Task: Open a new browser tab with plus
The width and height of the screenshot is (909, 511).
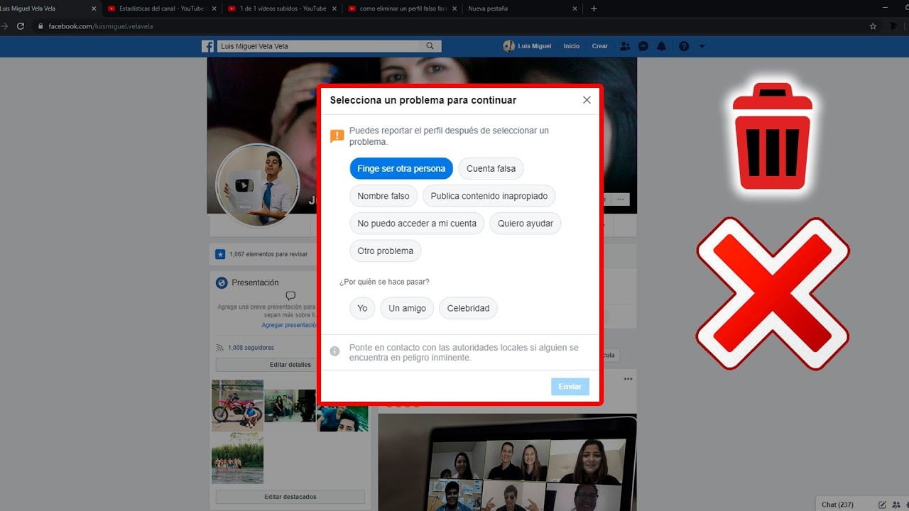Action: pos(594,9)
